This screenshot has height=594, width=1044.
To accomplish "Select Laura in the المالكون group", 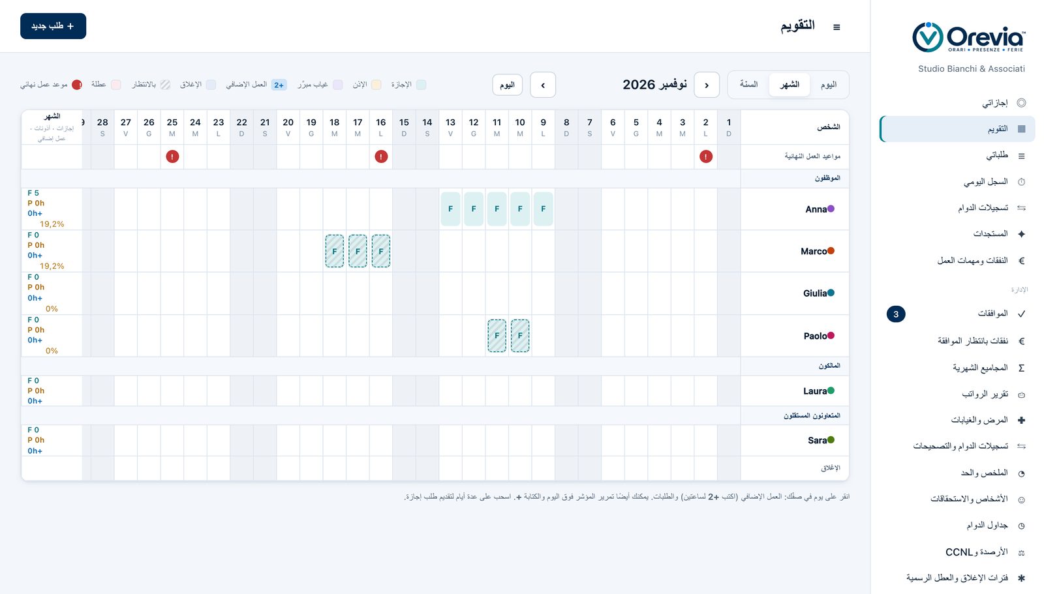I will tap(815, 391).
